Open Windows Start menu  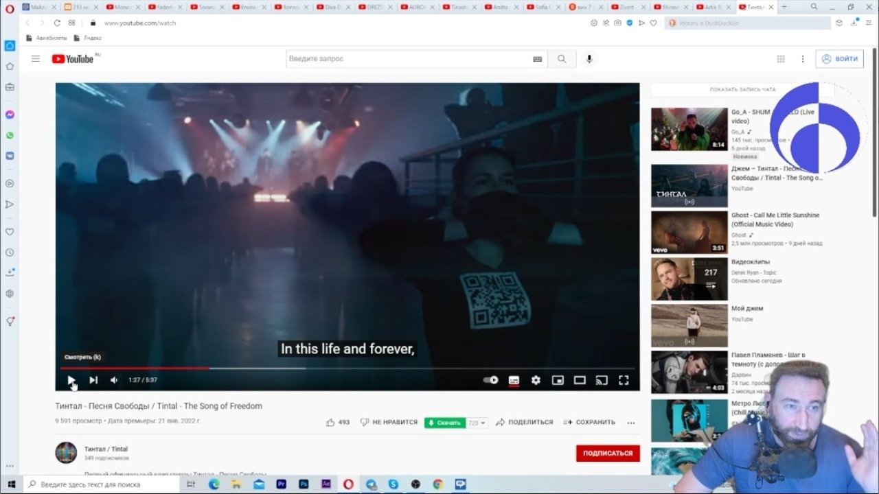point(11,484)
